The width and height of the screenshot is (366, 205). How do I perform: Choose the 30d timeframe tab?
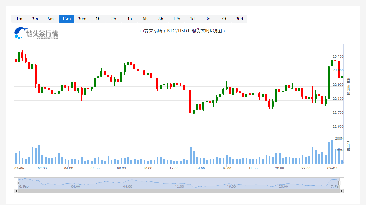pyautogui.click(x=239, y=19)
